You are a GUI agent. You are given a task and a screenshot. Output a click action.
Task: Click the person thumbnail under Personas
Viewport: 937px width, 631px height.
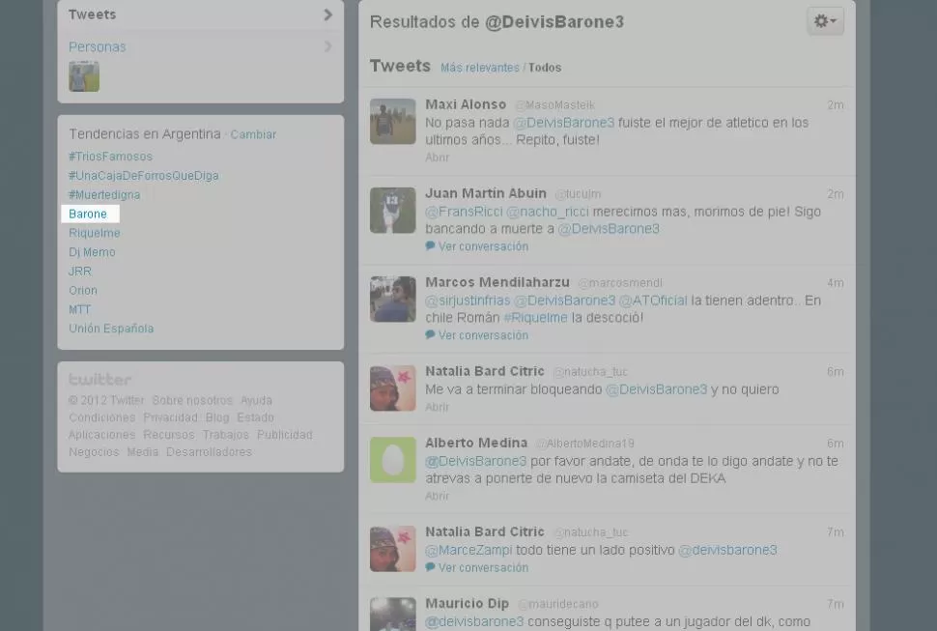(84, 76)
